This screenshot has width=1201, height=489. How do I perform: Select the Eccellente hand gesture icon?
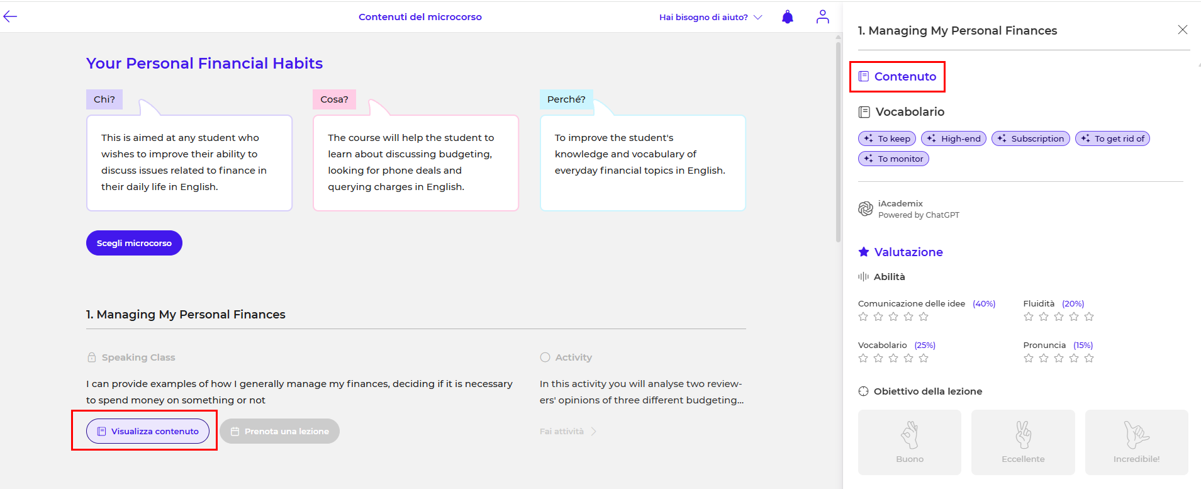pos(1023,435)
